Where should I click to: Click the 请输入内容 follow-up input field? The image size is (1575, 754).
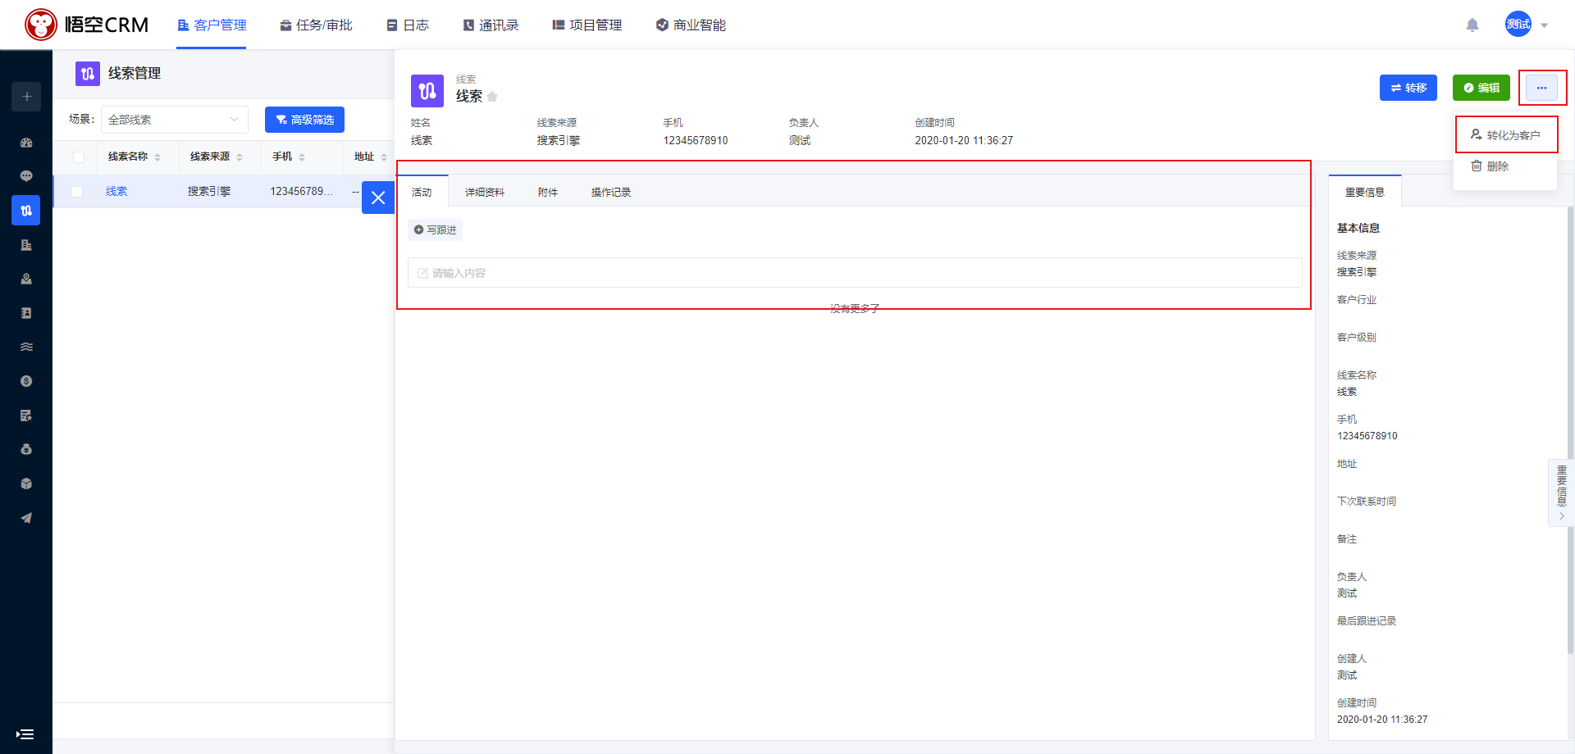click(854, 273)
